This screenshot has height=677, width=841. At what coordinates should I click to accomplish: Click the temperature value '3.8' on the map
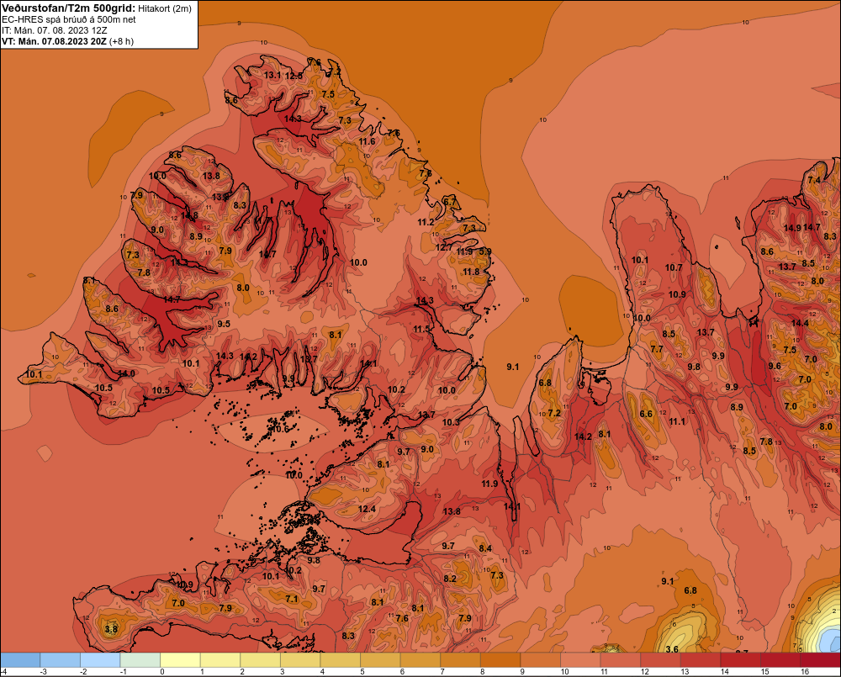point(110,629)
